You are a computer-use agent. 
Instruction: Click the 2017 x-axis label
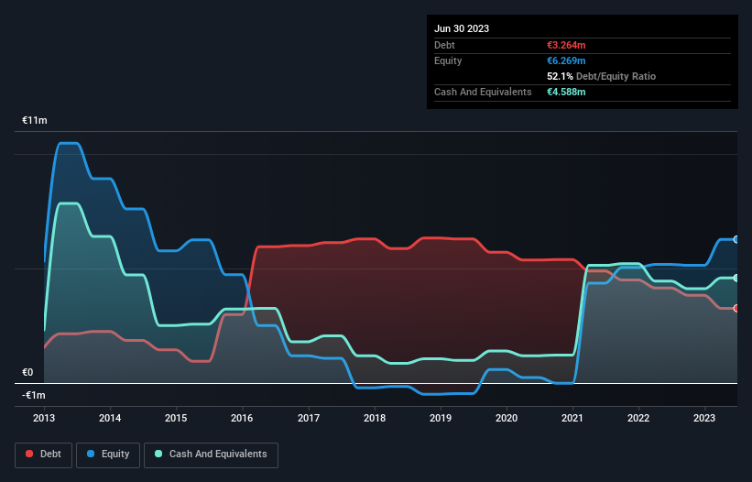tap(309, 418)
